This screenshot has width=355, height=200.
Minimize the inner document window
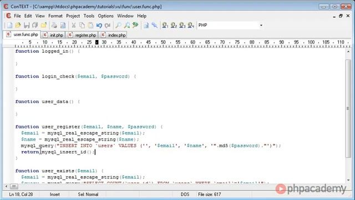click(334, 16)
